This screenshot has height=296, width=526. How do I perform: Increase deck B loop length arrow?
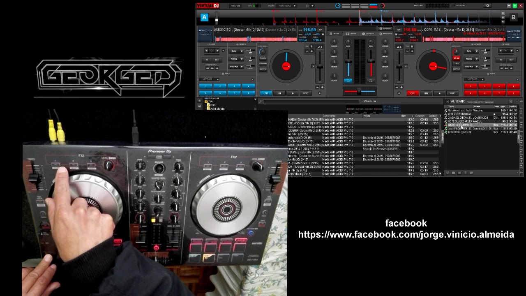[x=511, y=51]
